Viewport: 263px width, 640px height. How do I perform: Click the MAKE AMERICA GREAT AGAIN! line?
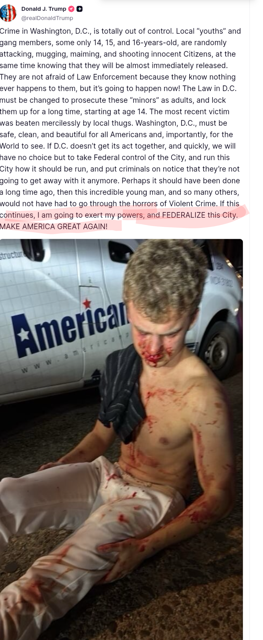pos(54,227)
